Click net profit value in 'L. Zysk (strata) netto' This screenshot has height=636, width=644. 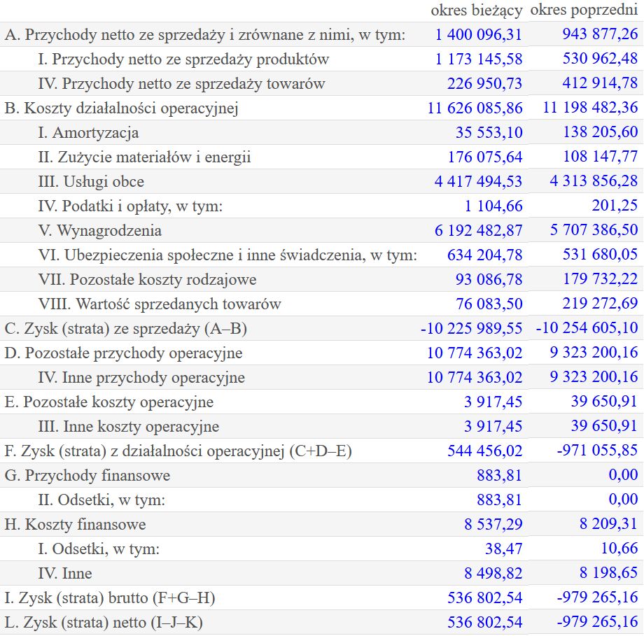[x=484, y=623]
